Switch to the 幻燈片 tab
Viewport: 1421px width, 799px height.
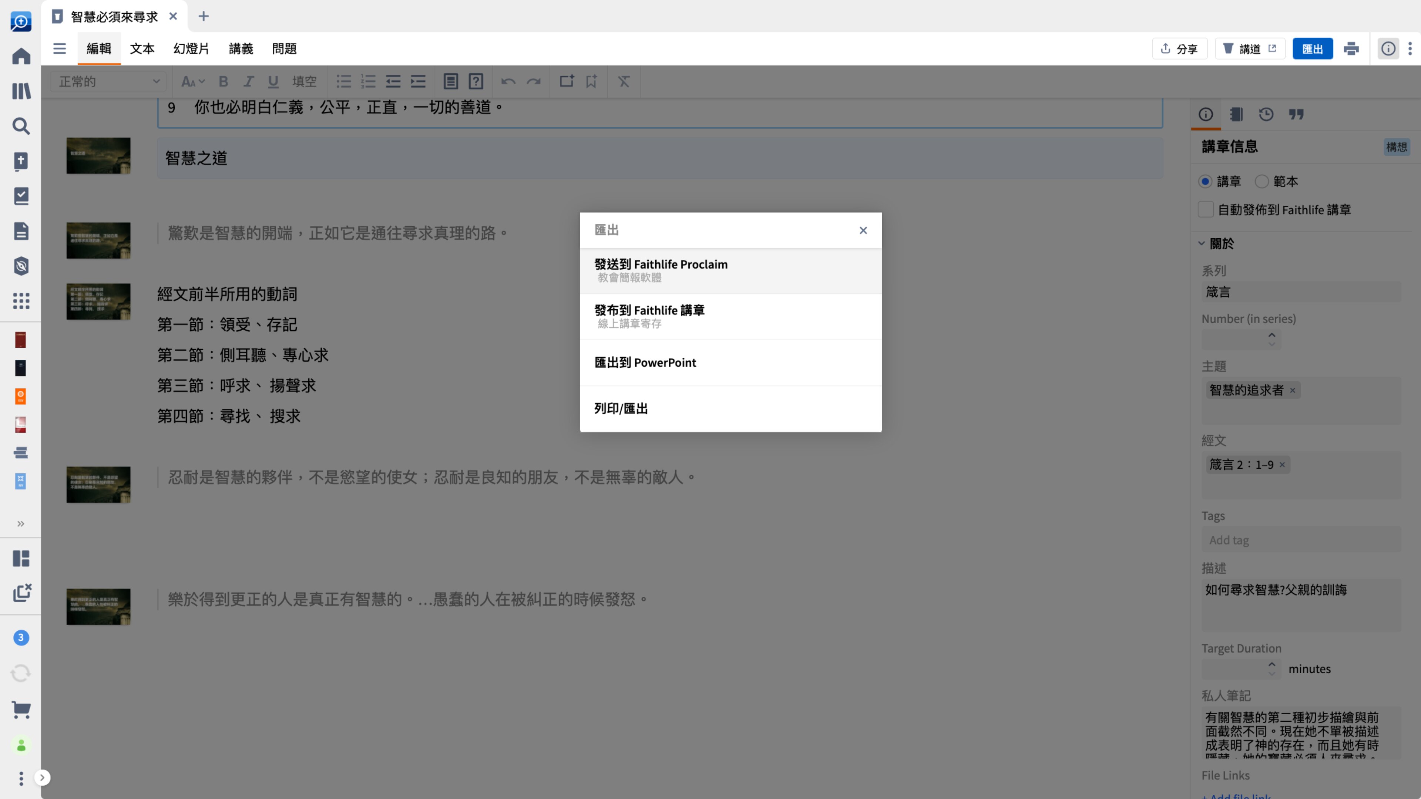coord(191,48)
